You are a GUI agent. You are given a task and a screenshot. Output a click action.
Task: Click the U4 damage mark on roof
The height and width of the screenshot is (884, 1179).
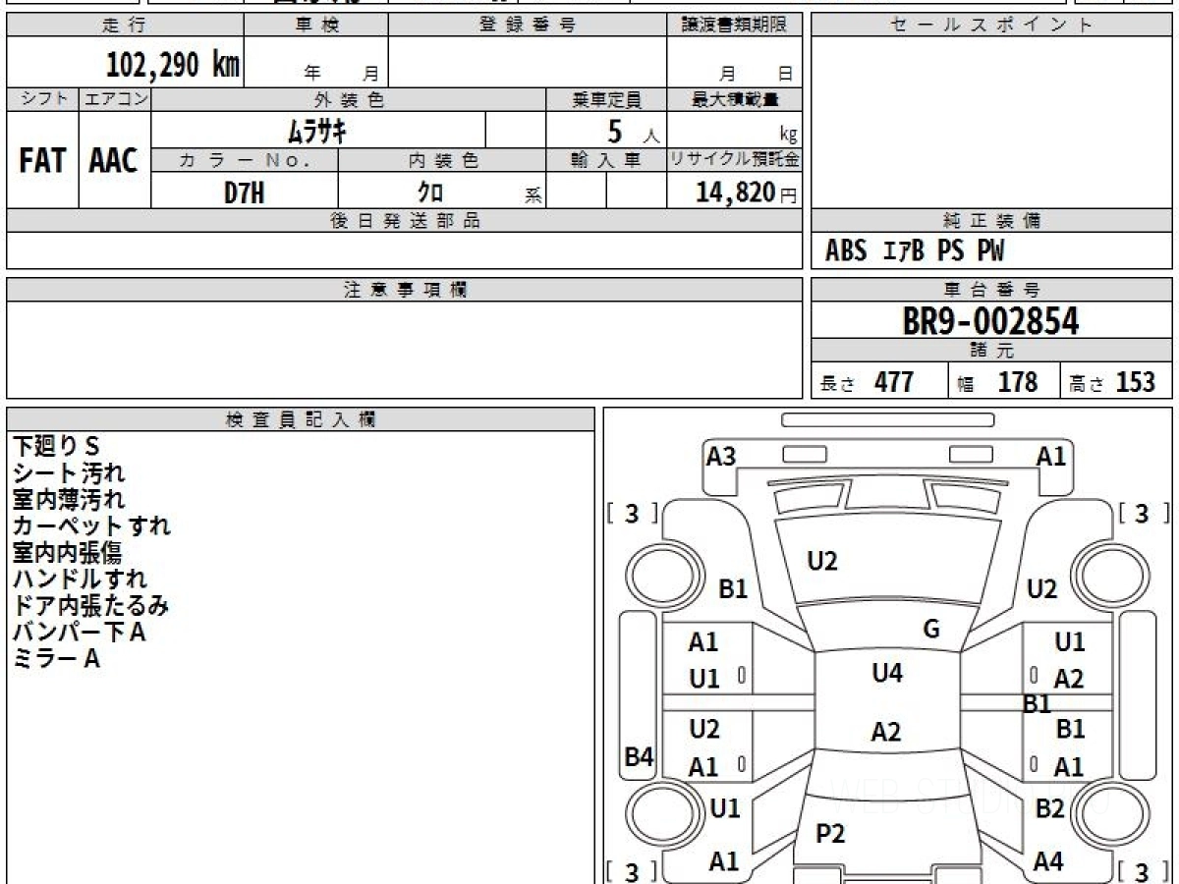887,673
